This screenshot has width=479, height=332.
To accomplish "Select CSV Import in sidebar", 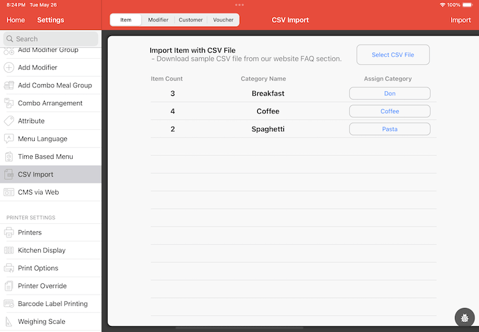I will (x=51, y=175).
